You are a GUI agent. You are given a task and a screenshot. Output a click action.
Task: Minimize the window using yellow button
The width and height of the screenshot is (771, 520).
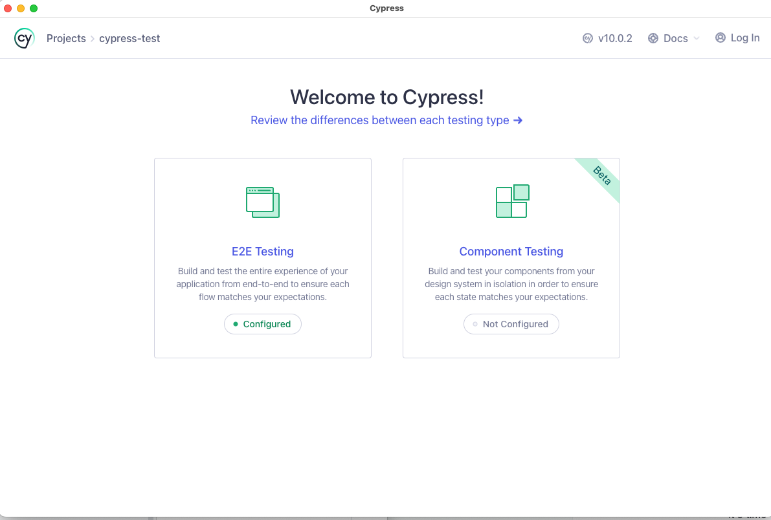click(21, 8)
